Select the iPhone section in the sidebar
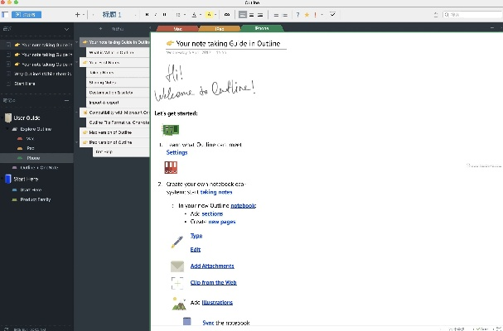Screen dimensions: 503x331 point(33,158)
